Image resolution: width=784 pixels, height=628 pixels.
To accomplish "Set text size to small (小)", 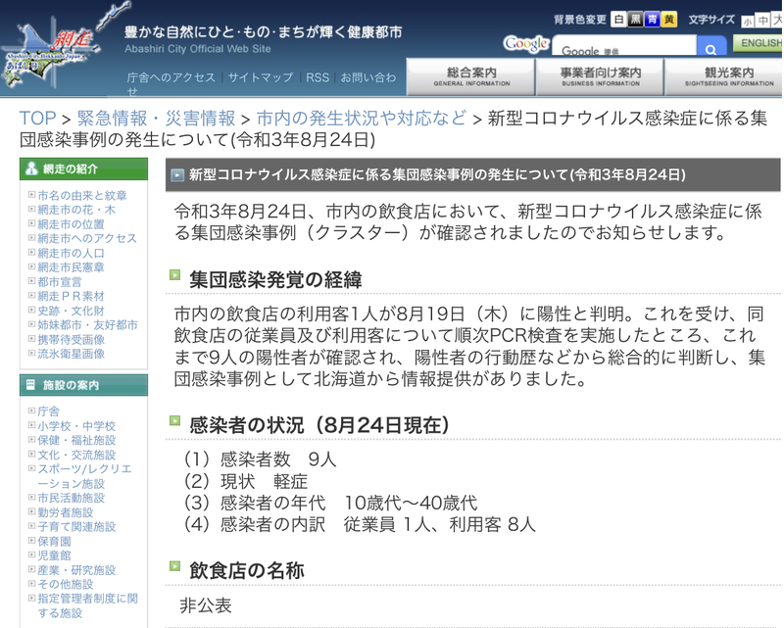I will click(x=749, y=21).
